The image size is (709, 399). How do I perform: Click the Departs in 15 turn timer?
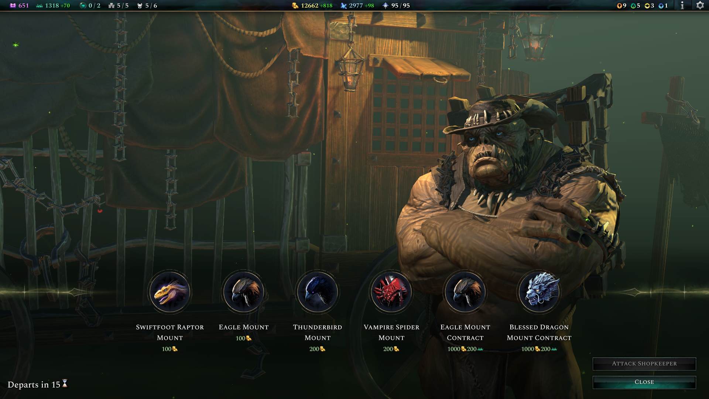click(38, 384)
